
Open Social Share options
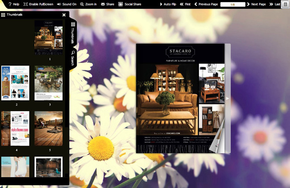click(x=130, y=4)
